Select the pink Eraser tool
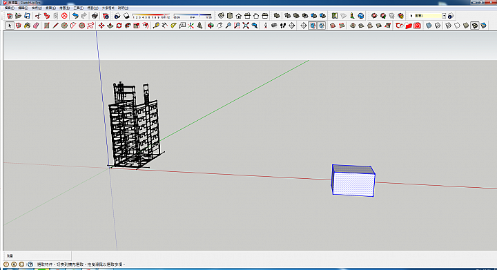Image resolution: width=497 pixels, height=270 pixels. pyautogui.click(x=36, y=26)
